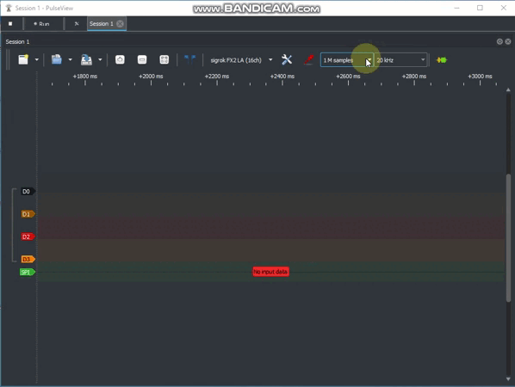Expand the open file dropdown arrow
The height and width of the screenshot is (387, 515).
70,59
